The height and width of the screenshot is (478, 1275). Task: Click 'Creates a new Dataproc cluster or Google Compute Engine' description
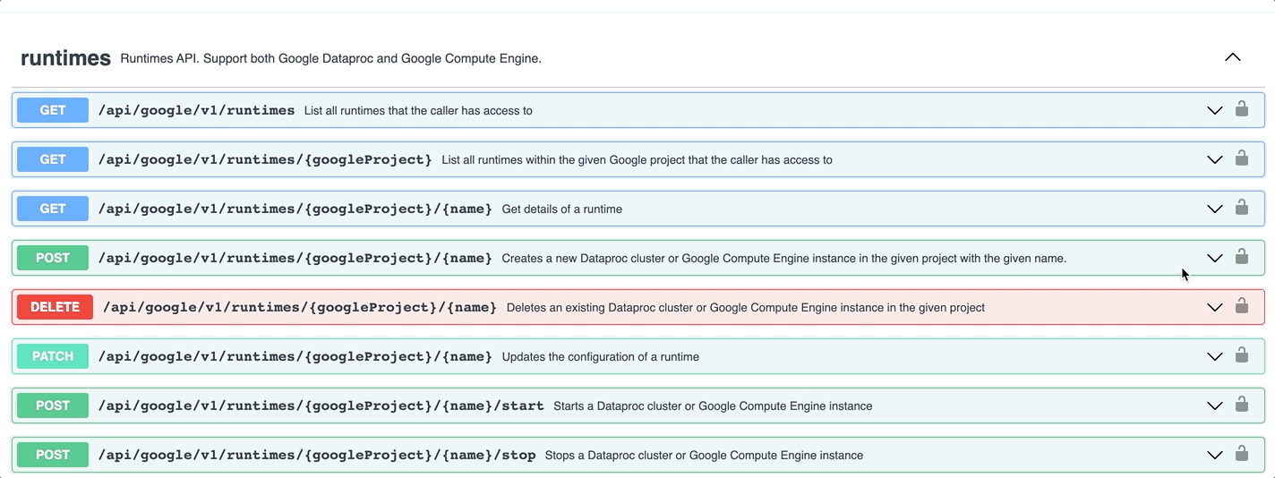tap(784, 259)
